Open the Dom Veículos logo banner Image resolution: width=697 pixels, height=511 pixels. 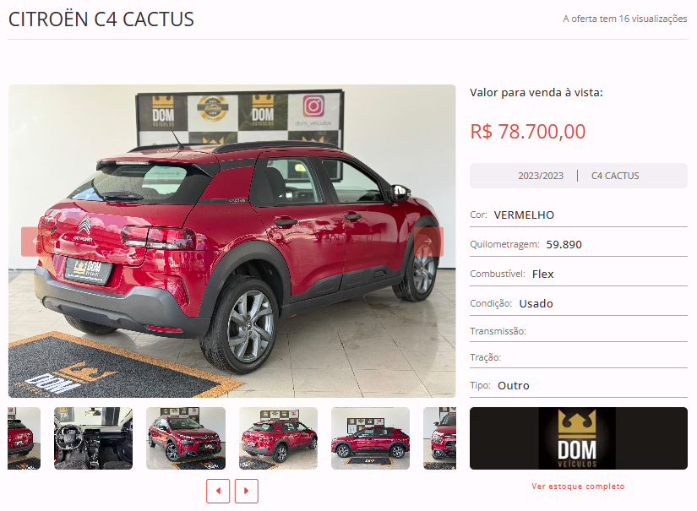(579, 438)
